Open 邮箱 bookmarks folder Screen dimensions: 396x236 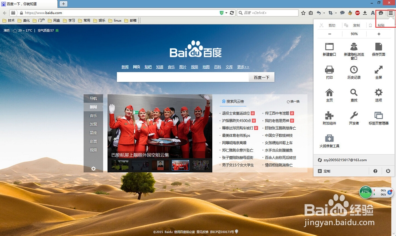130,21
